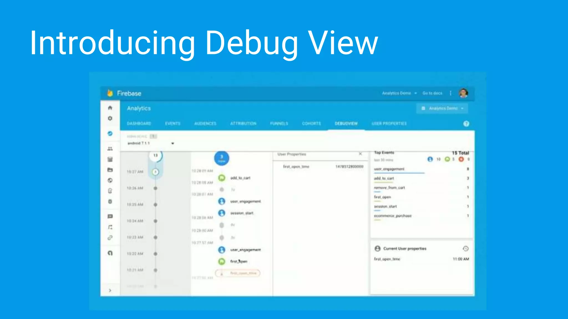Click the first_open_time entry in Current User properties

(422, 259)
